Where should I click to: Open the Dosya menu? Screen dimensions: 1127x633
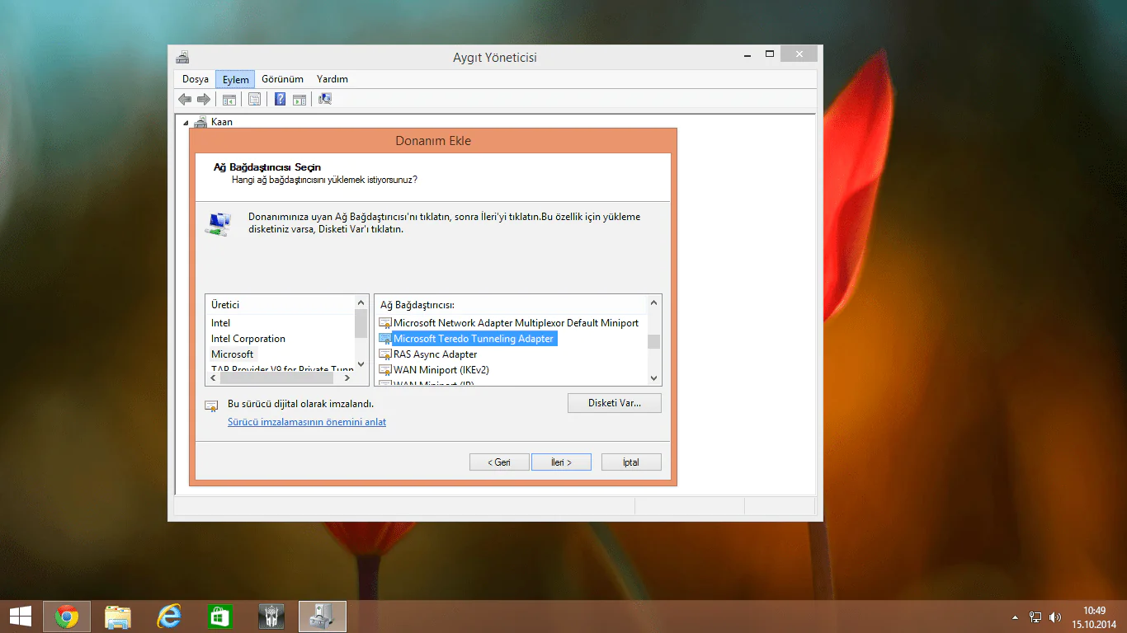(196, 79)
